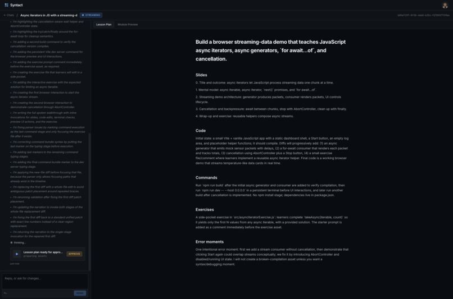
Task: Click log entry 'creating the second browser interaction'
Action: pos(43,105)
